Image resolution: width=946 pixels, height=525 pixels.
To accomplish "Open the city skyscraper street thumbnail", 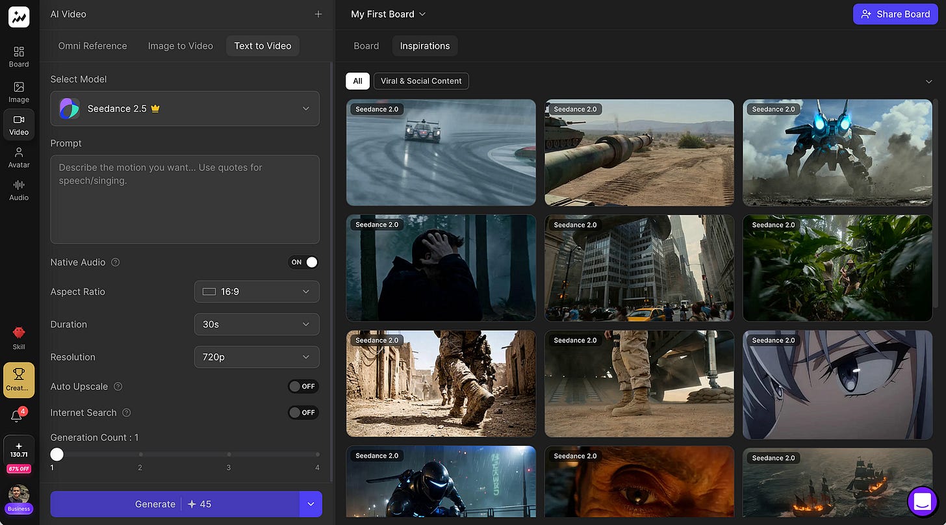I will (x=639, y=268).
